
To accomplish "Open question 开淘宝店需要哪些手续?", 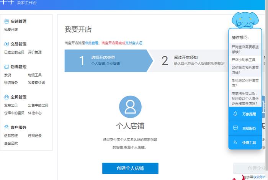I will coord(245,49).
